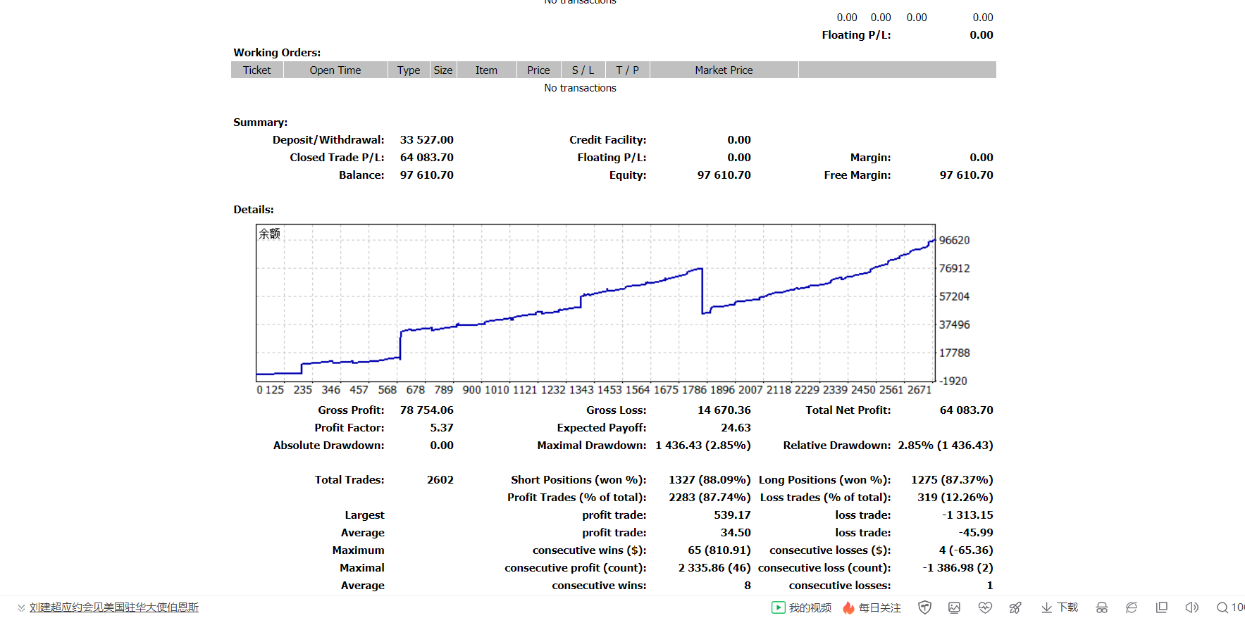Click the picture icon in status bar

tap(955, 607)
